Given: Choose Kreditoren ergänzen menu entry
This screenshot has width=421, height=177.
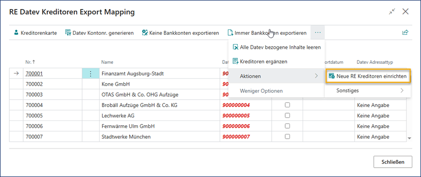Looking at the screenshot, I should [276, 61].
